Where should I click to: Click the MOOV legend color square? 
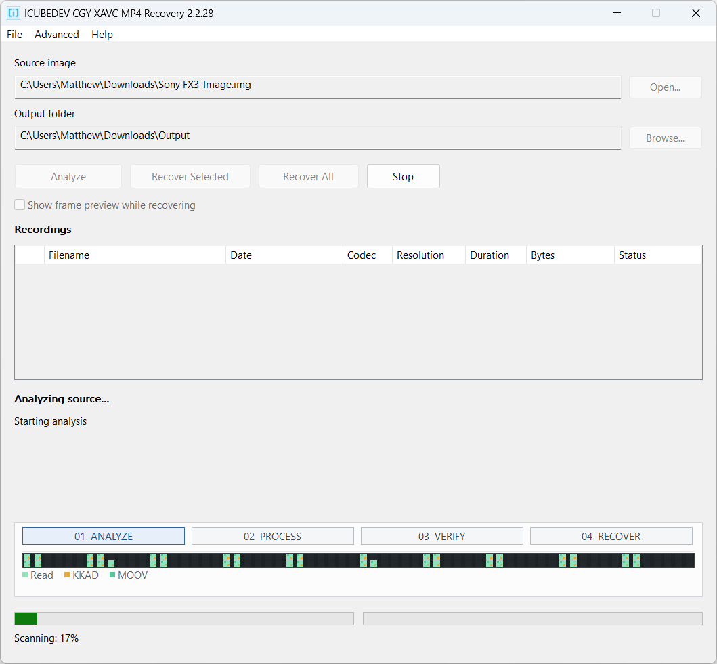(x=112, y=575)
